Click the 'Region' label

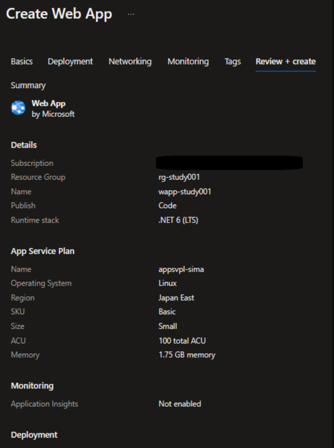(23, 298)
